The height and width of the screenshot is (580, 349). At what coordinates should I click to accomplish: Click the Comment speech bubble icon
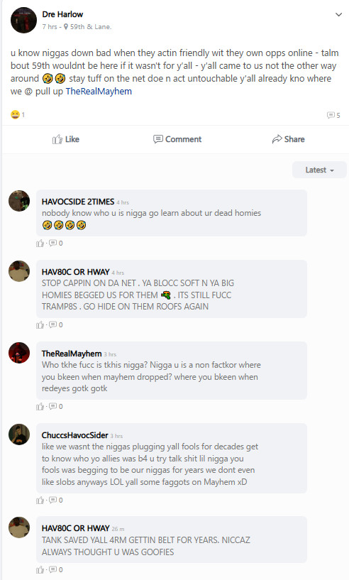coord(158,139)
